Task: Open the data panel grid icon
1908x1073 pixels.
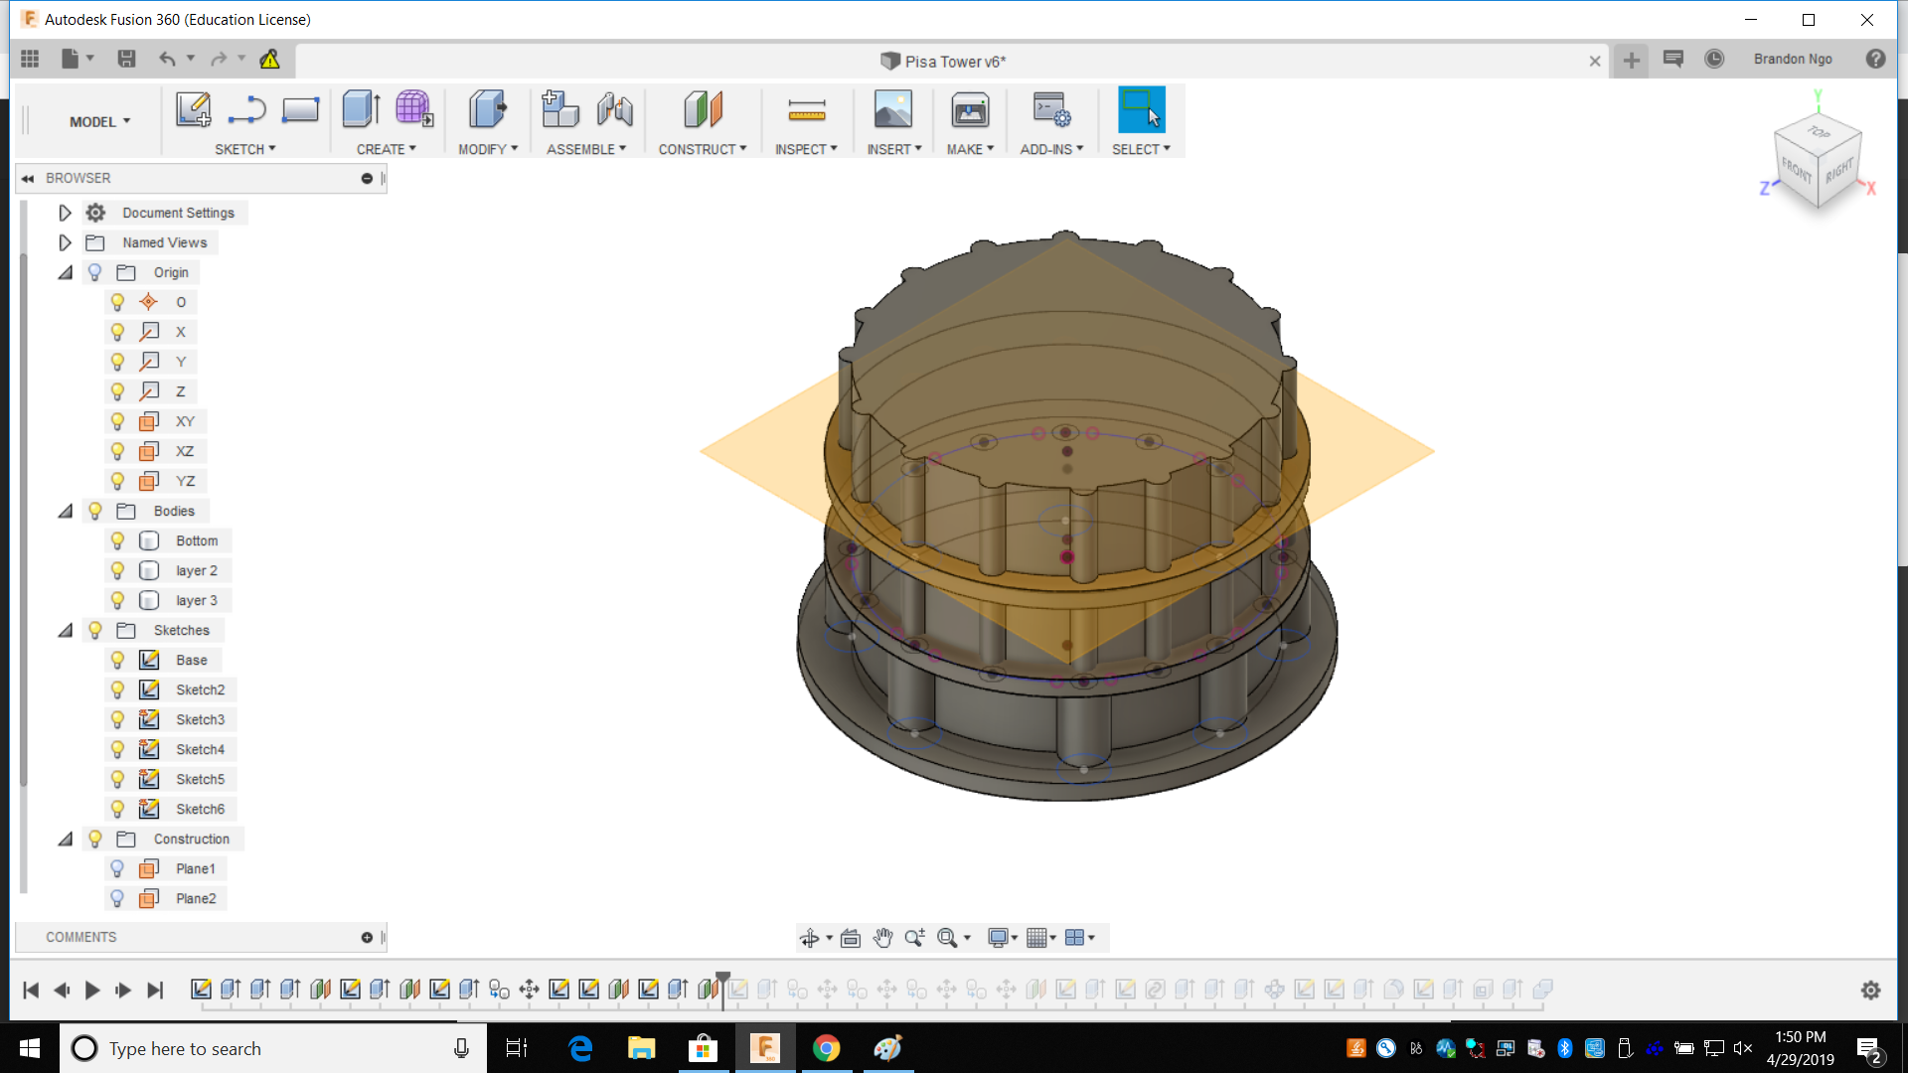Action: pos(30,59)
